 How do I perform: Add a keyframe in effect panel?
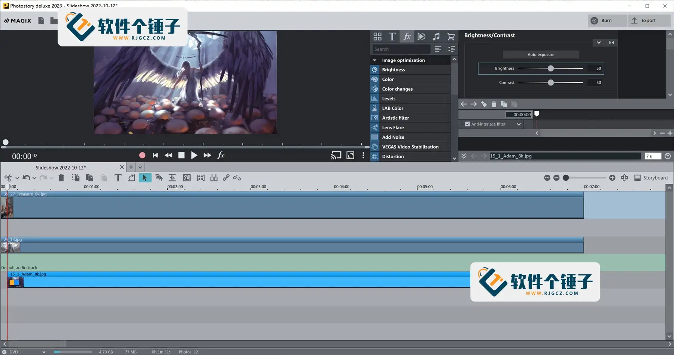pos(484,104)
